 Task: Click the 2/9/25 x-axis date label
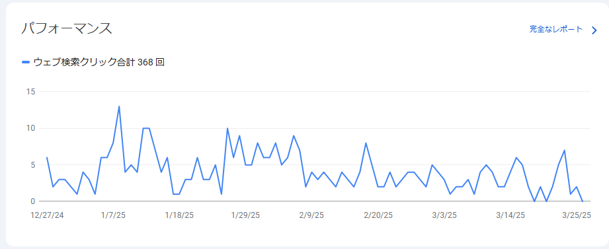point(311,215)
